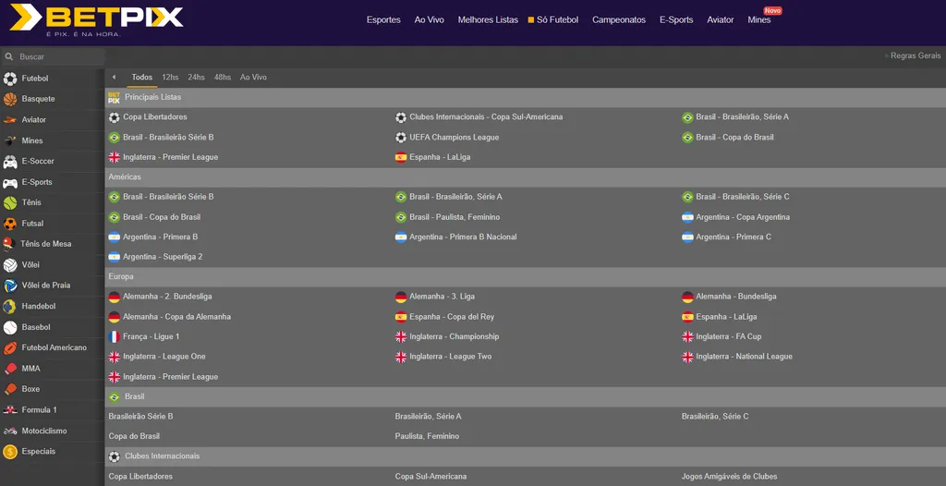Open Argentina - Primera B Nacional
946x486 pixels.
(x=463, y=237)
